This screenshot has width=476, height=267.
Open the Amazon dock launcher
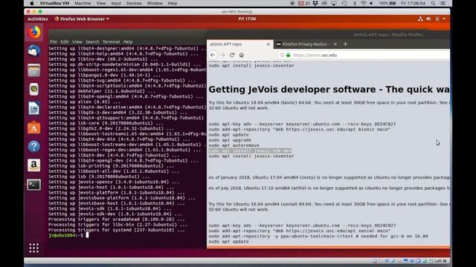point(34,165)
